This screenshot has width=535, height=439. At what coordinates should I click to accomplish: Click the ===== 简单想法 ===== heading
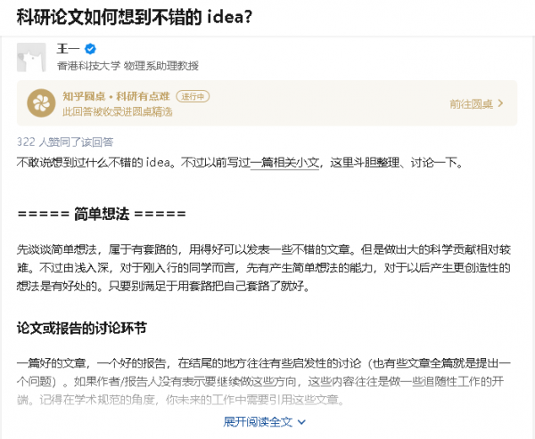102,214
